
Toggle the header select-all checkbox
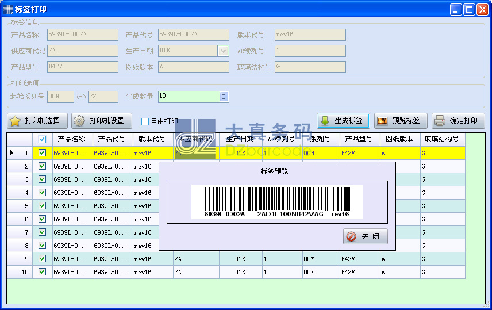pyautogui.click(x=42, y=139)
